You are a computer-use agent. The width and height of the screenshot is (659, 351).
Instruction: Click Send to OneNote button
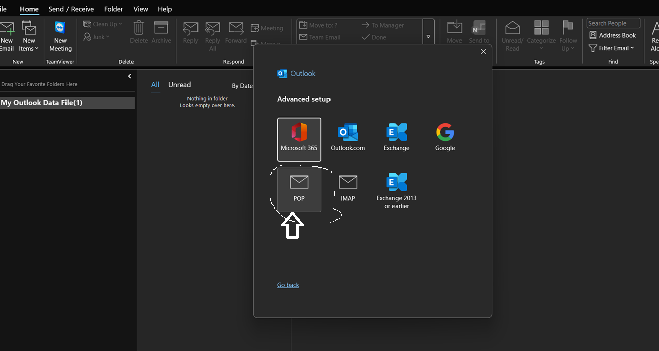click(x=479, y=32)
